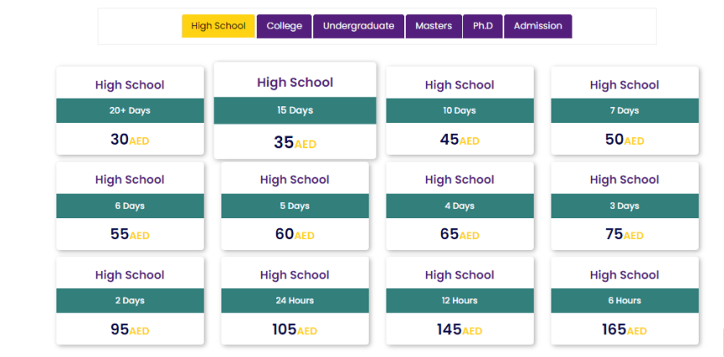Select the 15 Days 35 AED card

tap(295, 110)
